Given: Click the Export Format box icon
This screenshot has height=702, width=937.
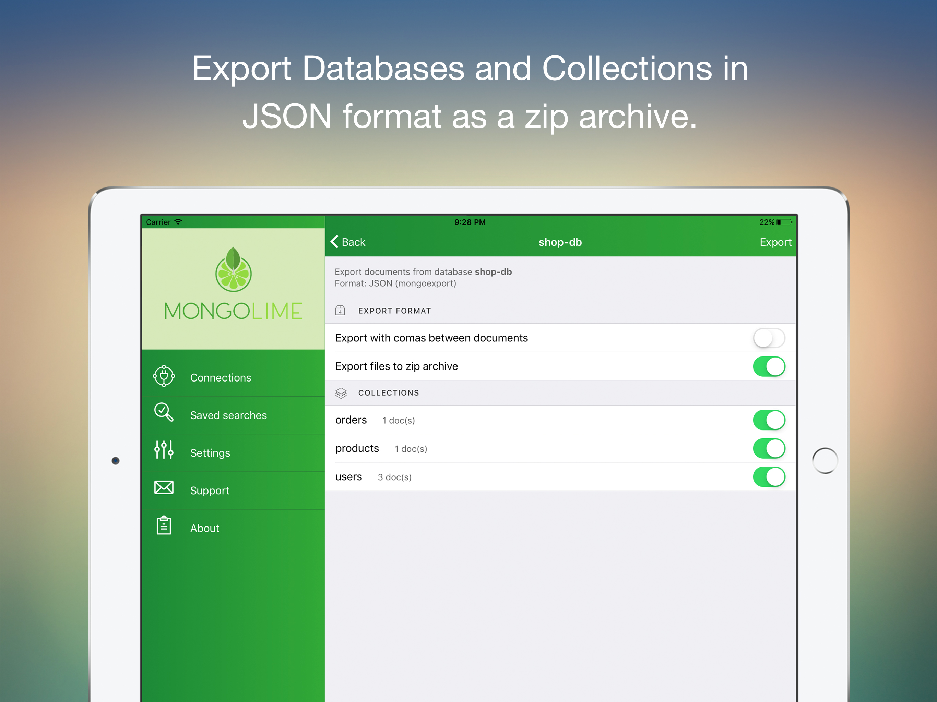Looking at the screenshot, I should coord(340,310).
